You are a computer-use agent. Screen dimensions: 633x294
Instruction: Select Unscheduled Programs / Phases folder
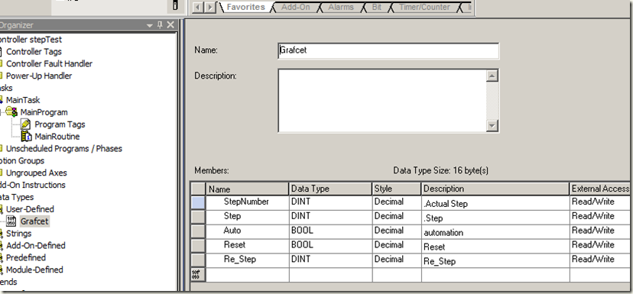(x=64, y=148)
